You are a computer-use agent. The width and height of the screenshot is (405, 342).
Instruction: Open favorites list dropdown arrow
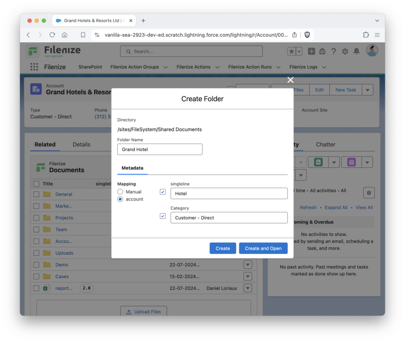point(299,51)
